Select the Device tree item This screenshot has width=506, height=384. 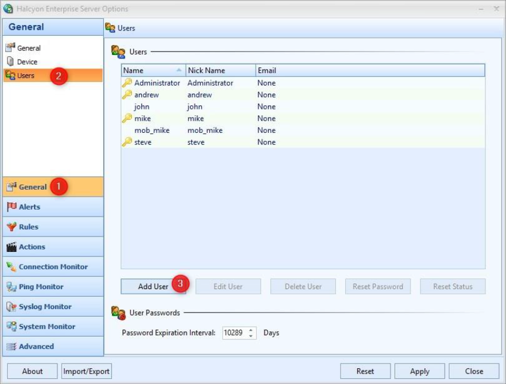(x=27, y=62)
